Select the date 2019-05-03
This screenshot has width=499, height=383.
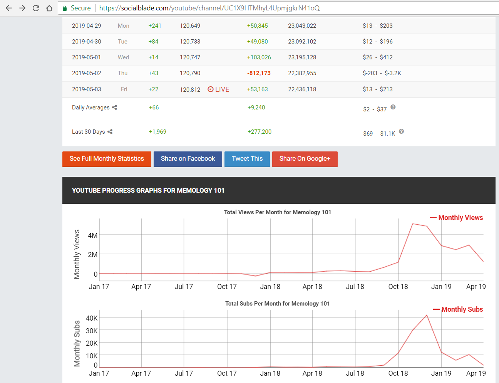87,89
